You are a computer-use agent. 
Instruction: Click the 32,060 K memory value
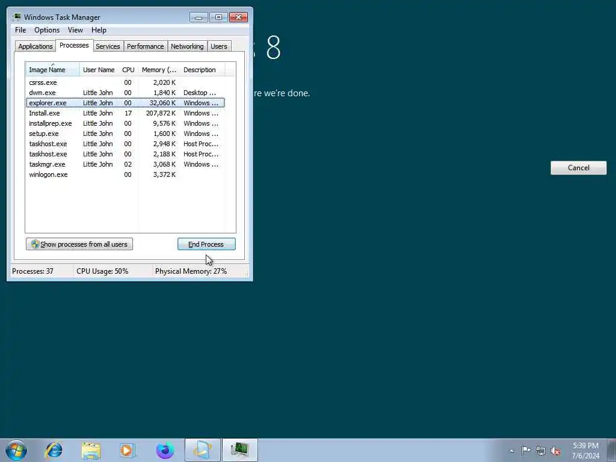[162, 103]
